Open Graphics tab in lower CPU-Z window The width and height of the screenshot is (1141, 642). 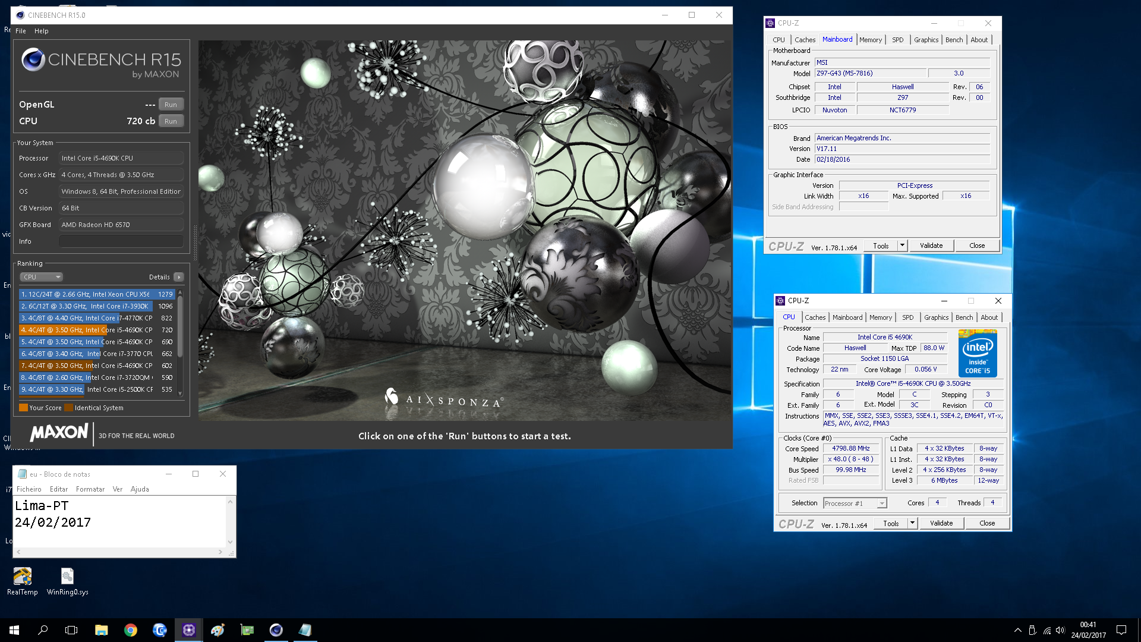(937, 317)
